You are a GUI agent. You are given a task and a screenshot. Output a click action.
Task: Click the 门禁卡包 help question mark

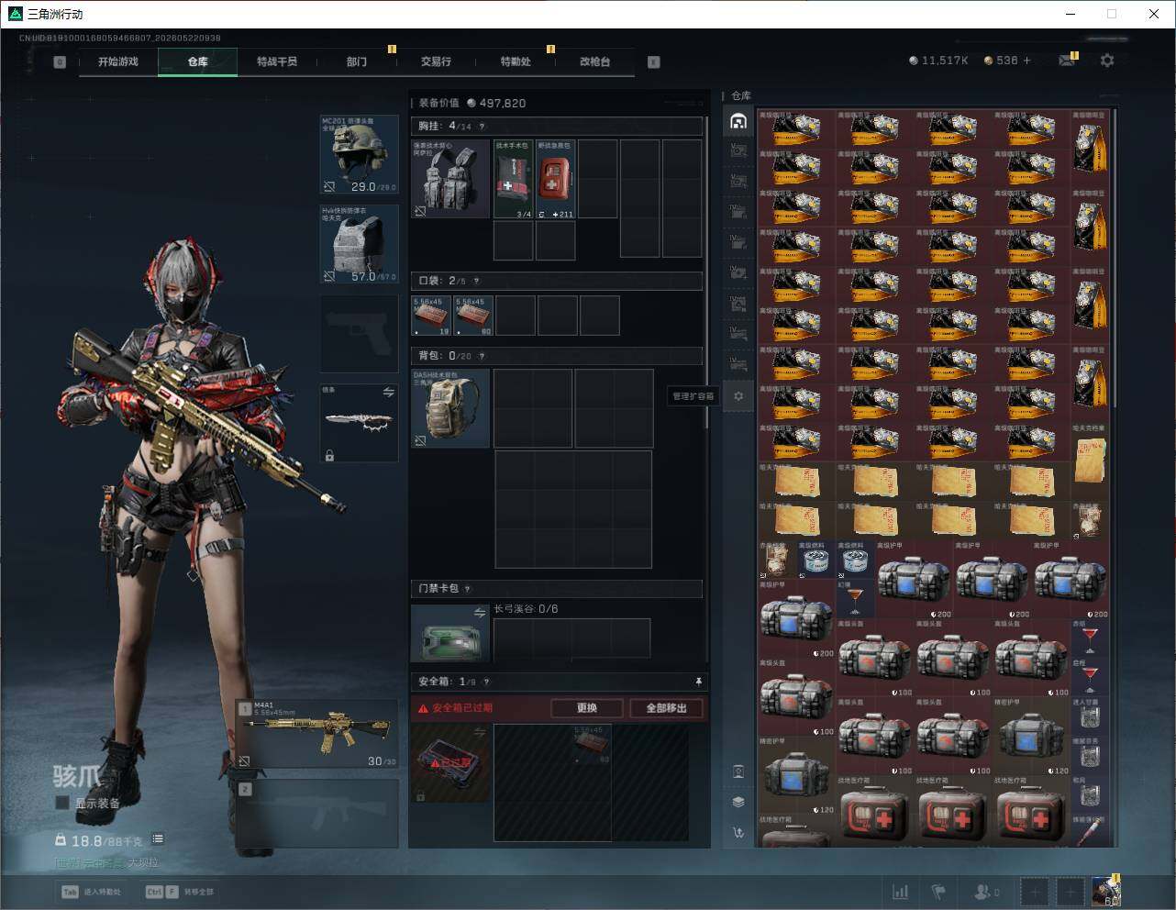click(468, 589)
